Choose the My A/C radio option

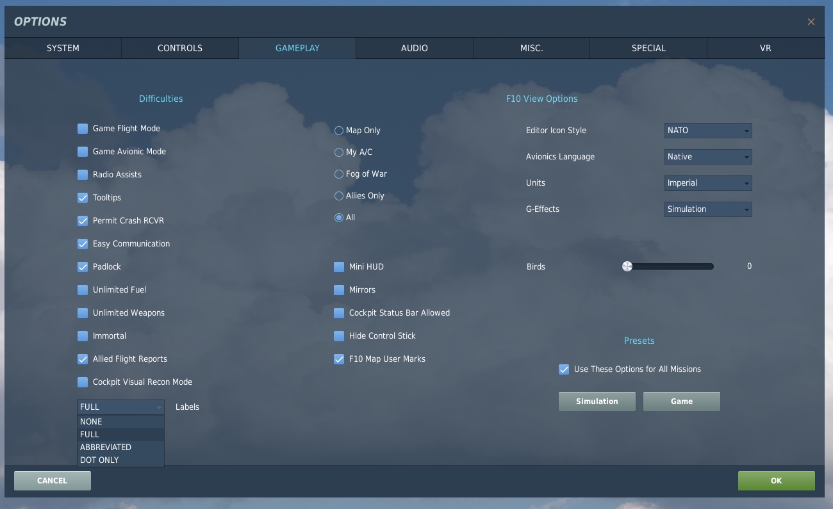coord(339,152)
